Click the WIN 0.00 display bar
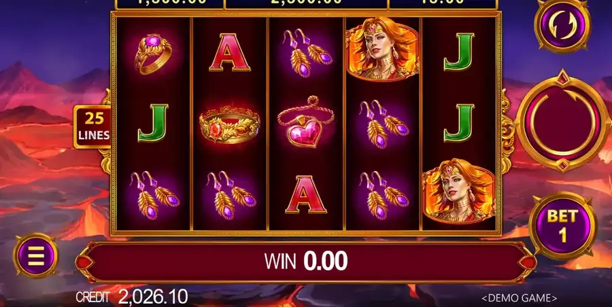The image size is (612, 307). 306,261
